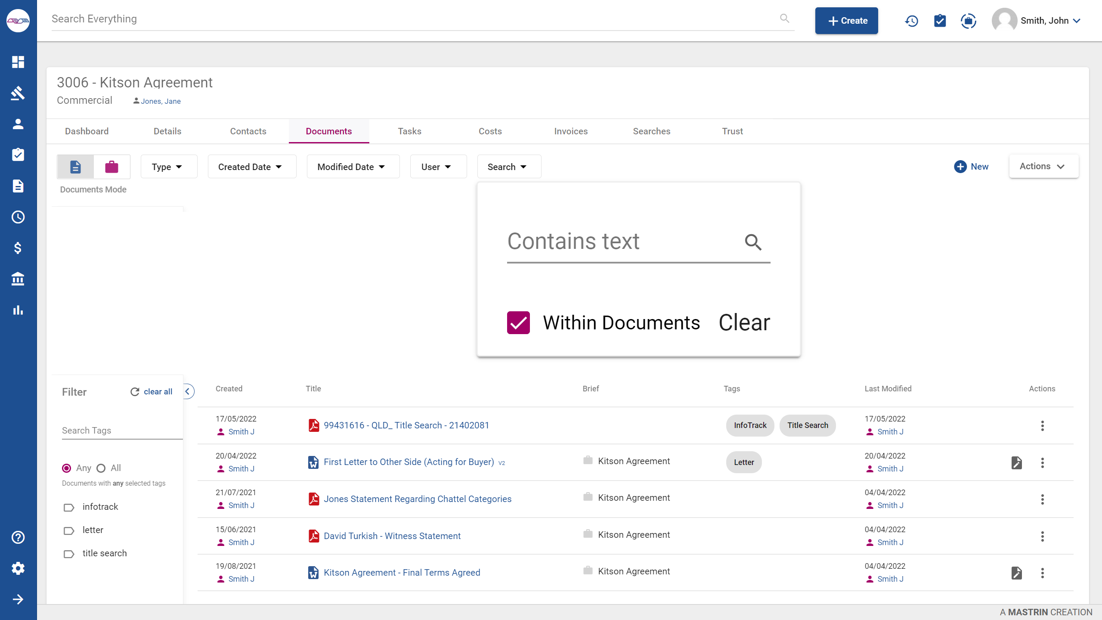The image size is (1102, 620).
Task: Open the time tracking clock icon in sidebar
Action: pos(18,217)
